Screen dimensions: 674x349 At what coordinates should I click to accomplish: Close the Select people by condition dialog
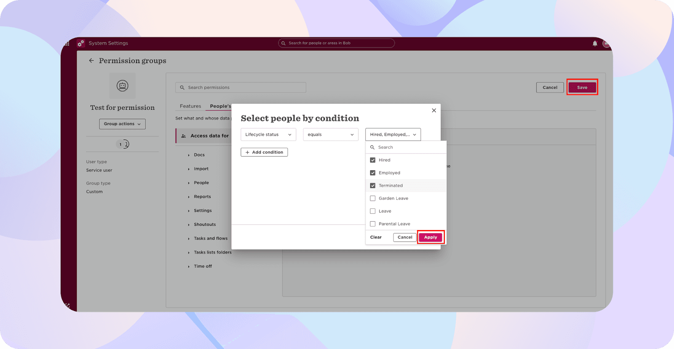click(434, 111)
